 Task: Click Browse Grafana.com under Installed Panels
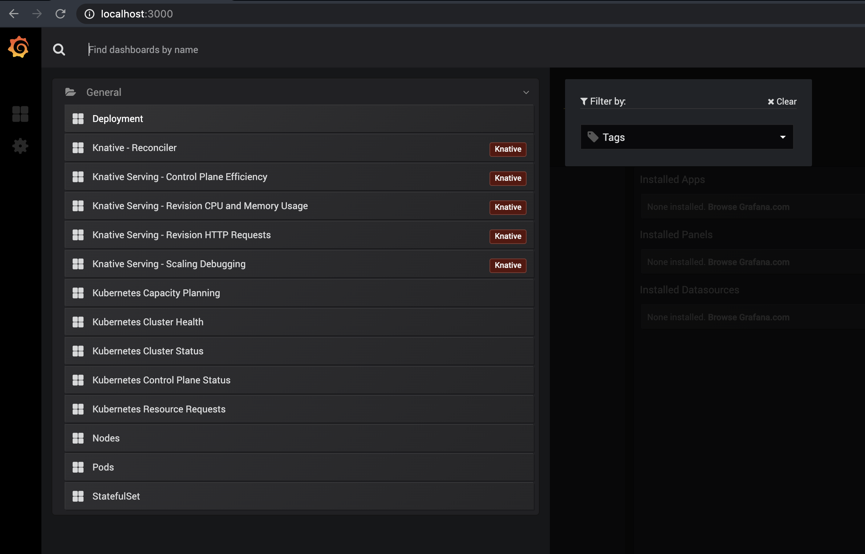click(748, 262)
